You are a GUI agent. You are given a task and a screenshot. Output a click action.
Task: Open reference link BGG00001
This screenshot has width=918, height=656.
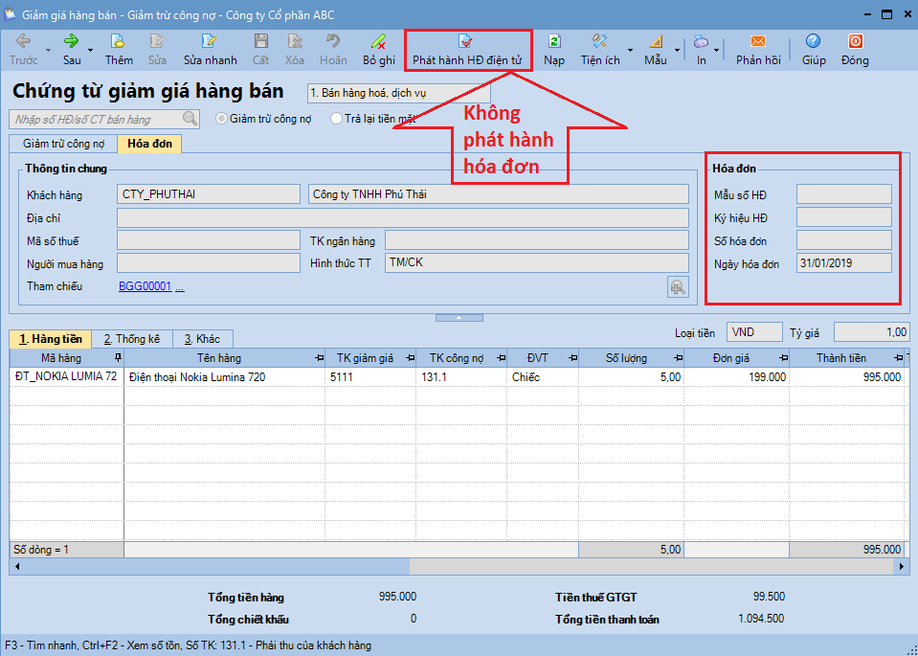(145, 286)
